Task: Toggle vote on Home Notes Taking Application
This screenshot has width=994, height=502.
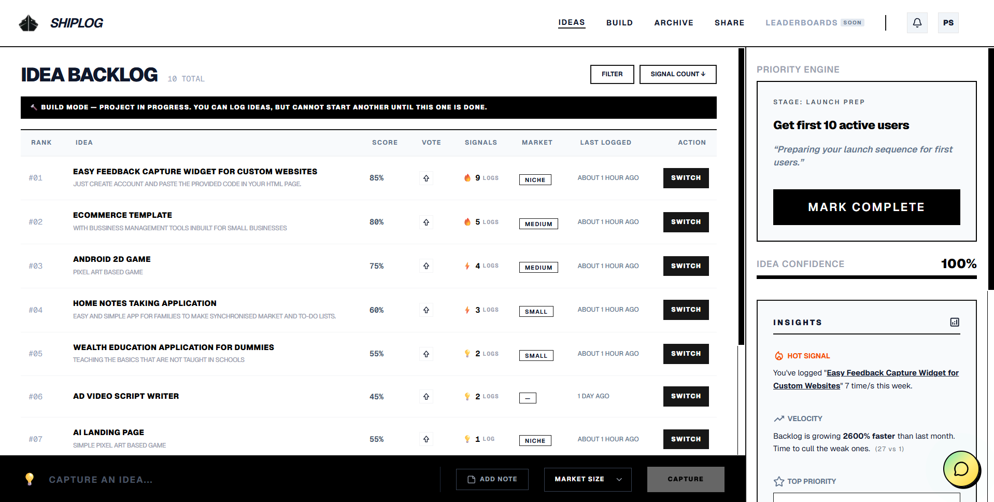Action: pyautogui.click(x=426, y=310)
